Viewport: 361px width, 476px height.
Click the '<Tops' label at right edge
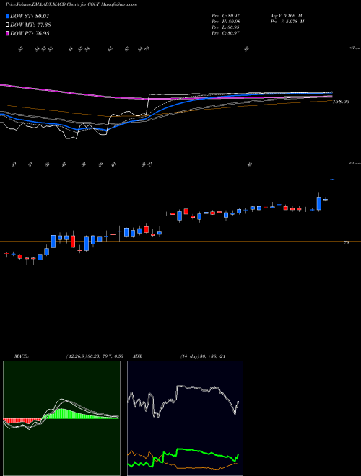355,48
